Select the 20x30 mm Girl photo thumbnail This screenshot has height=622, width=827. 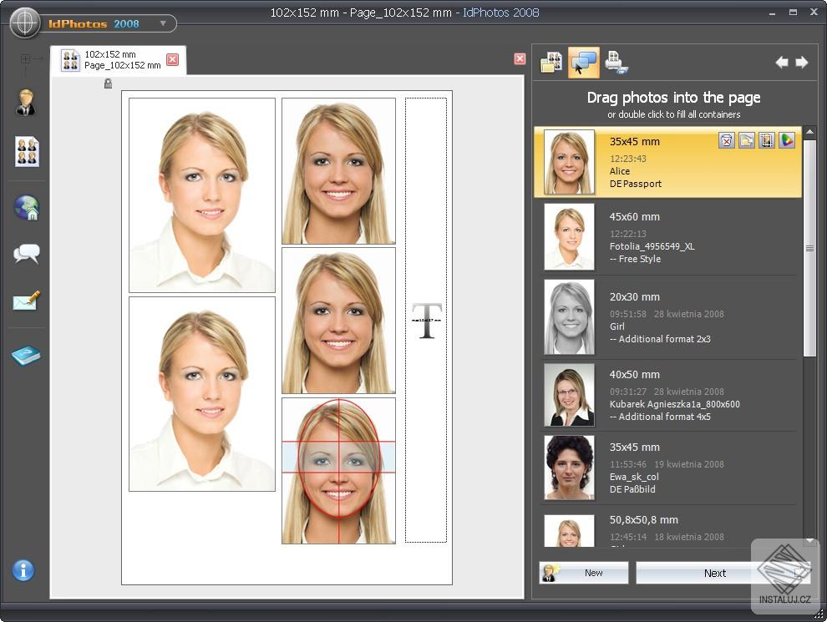(x=569, y=317)
